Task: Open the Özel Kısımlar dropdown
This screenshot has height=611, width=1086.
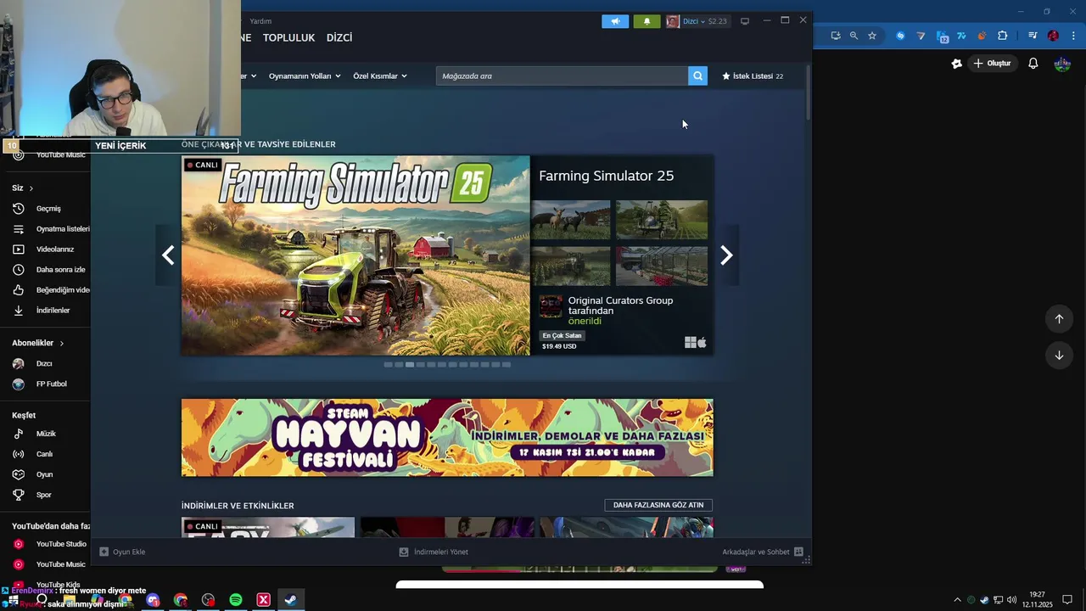Action: pyautogui.click(x=380, y=76)
